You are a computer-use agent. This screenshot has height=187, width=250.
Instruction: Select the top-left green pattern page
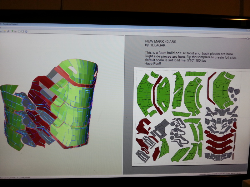click(153, 94)
